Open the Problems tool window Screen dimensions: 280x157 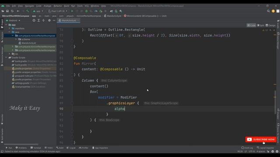click(x=21, y=148)
